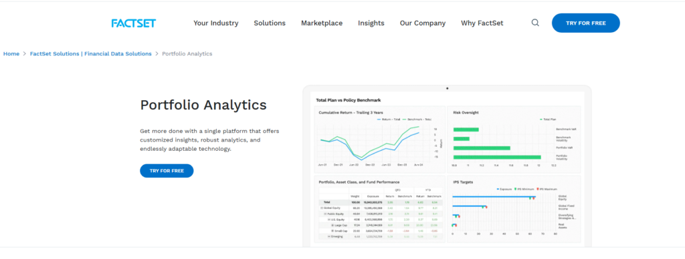Screen dimensions: 685x259
Task: Open the Solutions menu
Action: [270, 23]
